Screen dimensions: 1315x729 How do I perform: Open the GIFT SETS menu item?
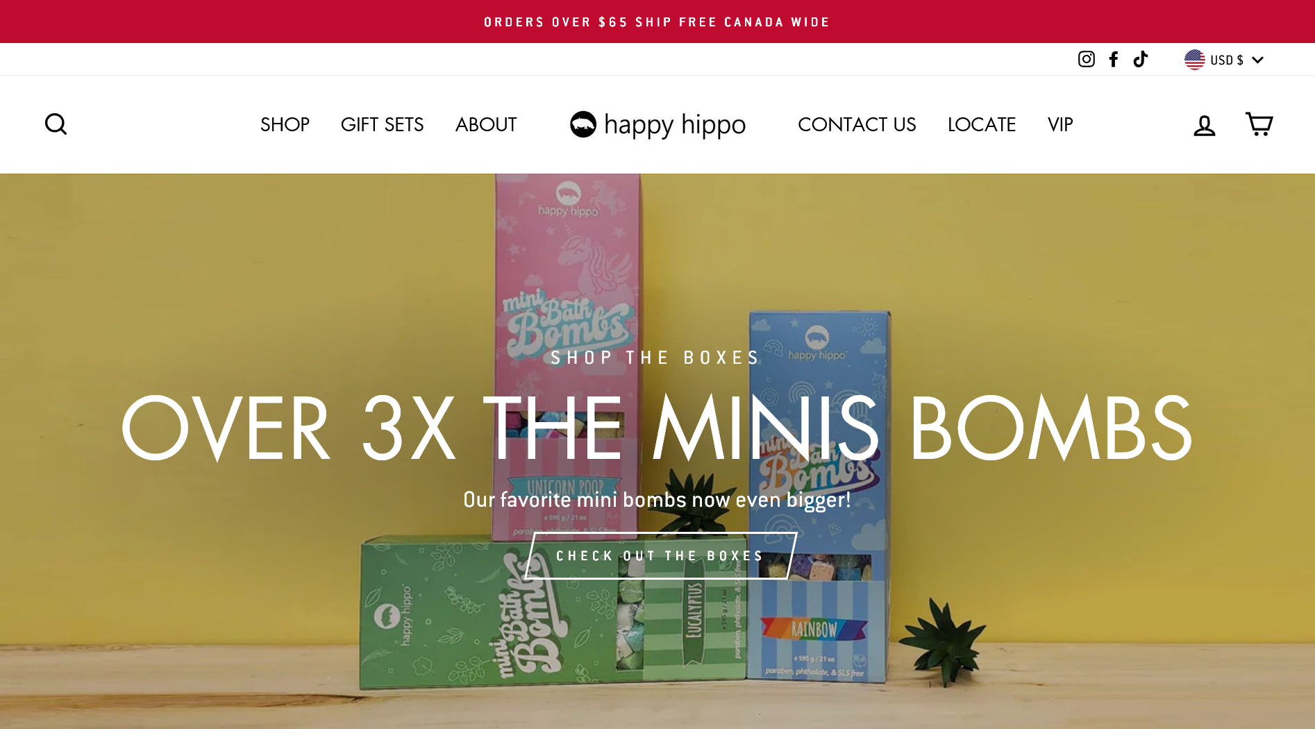click(382, 124)
